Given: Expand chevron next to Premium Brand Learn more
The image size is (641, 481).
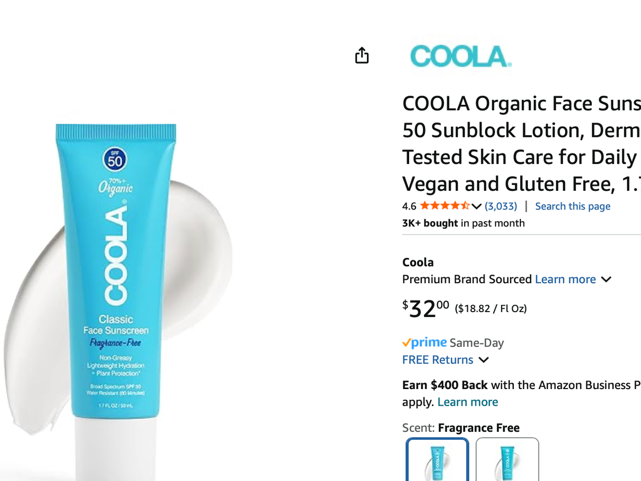Looking at the screenshot, I should click(606, 280).
